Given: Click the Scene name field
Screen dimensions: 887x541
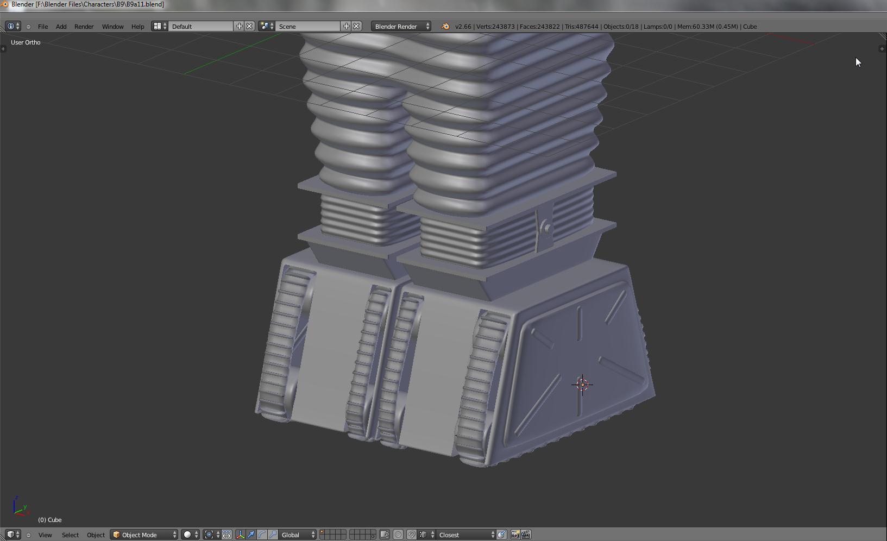Looking at the screenshot, I should [x=308, y=27].
